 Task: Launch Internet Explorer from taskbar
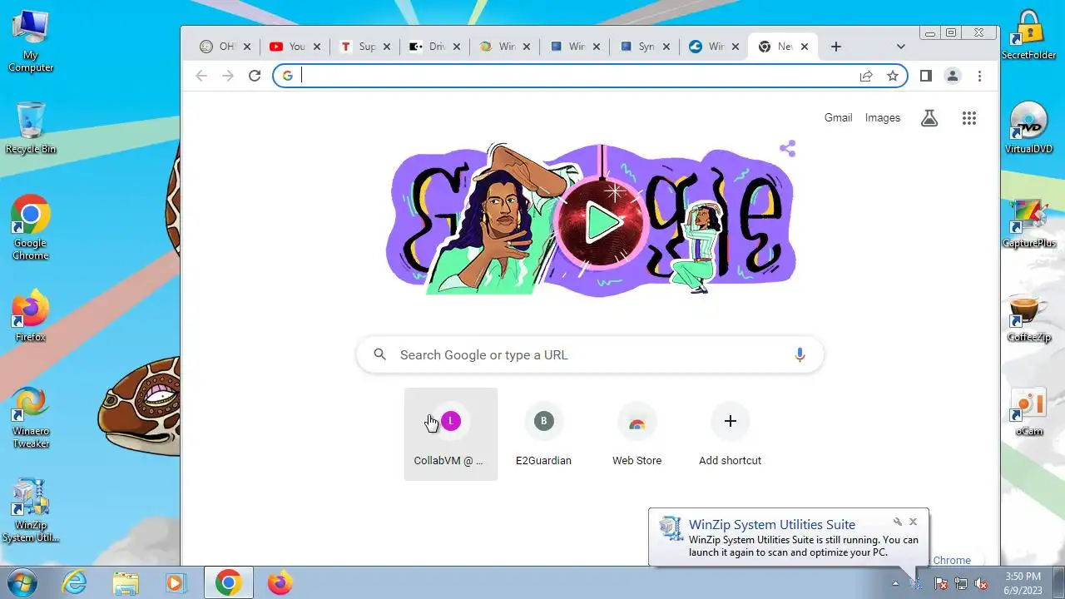(75, 582)
